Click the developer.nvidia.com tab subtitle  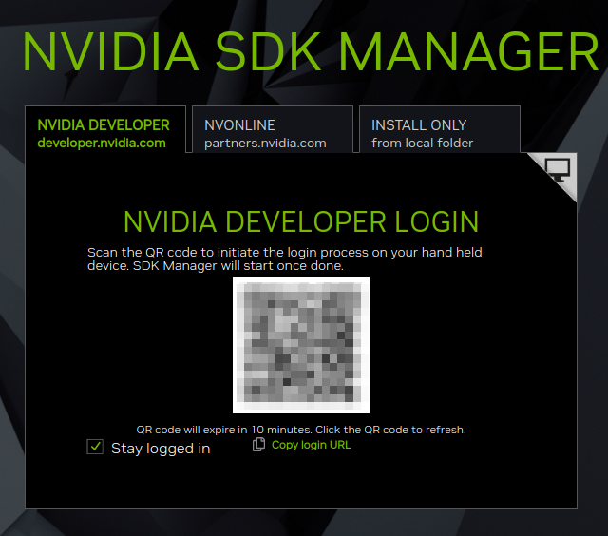[x=102, y=144]
